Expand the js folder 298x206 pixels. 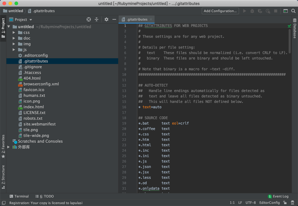[14, 50]
